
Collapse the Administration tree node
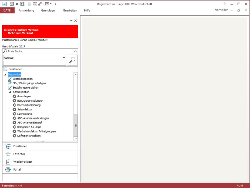click(x=10, y=92)
